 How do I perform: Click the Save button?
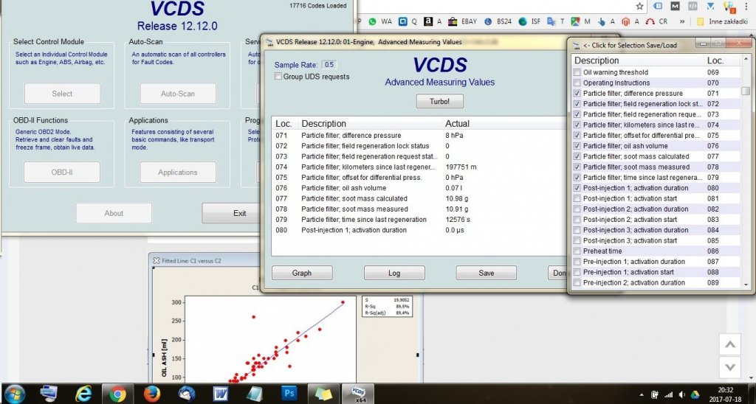click(x=486, y=273)
